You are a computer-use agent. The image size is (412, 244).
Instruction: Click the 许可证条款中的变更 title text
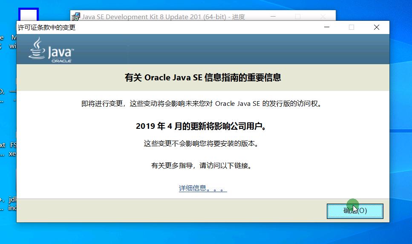tap(46, 28)
